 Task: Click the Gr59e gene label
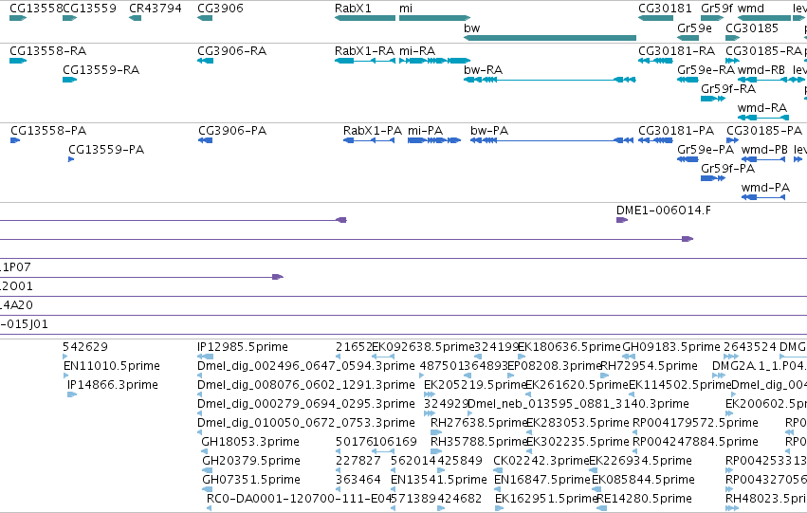coord(694,27)
